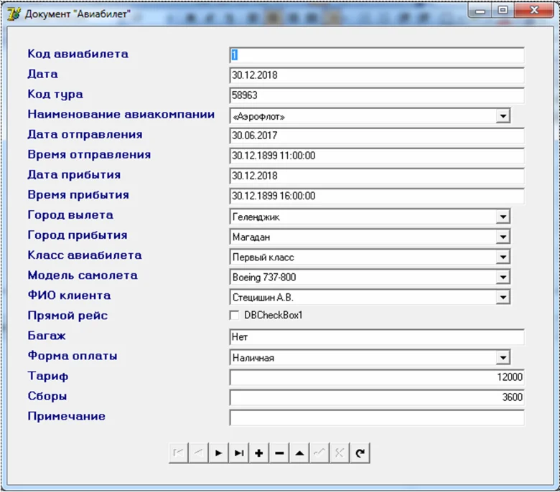The height and width of the screenshot is (492, 560).
Task: Open the payment form dropdown showing Наличная
Action: pyautogui.click(x=503, y=357)
